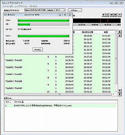Click the song length cell 04:07.50
This screenshot has width=125, height=135.
tap(106, 39)
